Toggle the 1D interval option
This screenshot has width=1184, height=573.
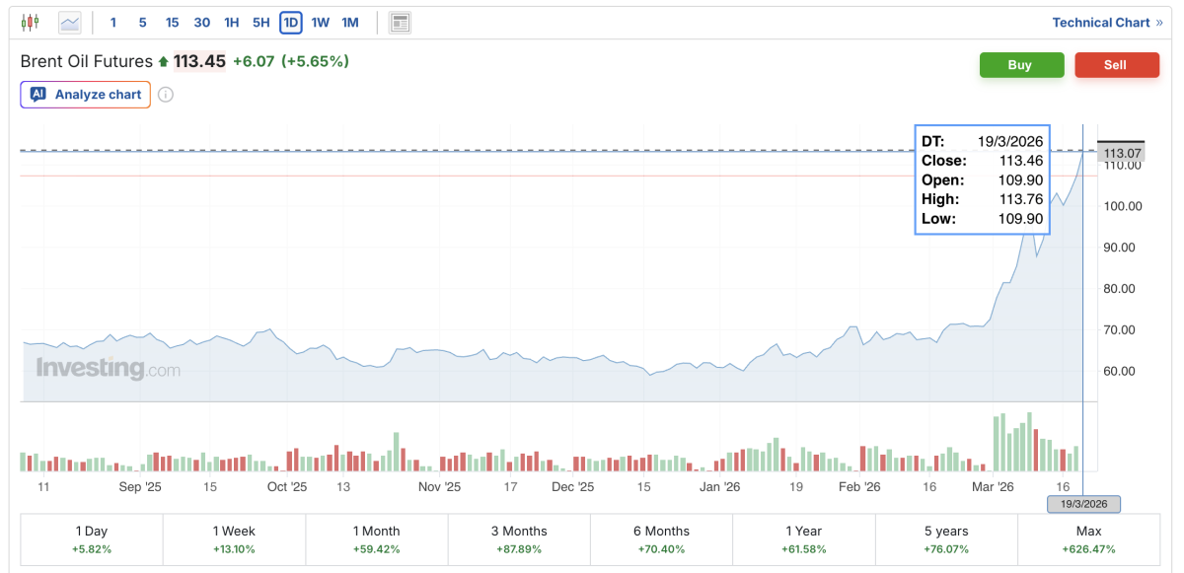point(290,22)
